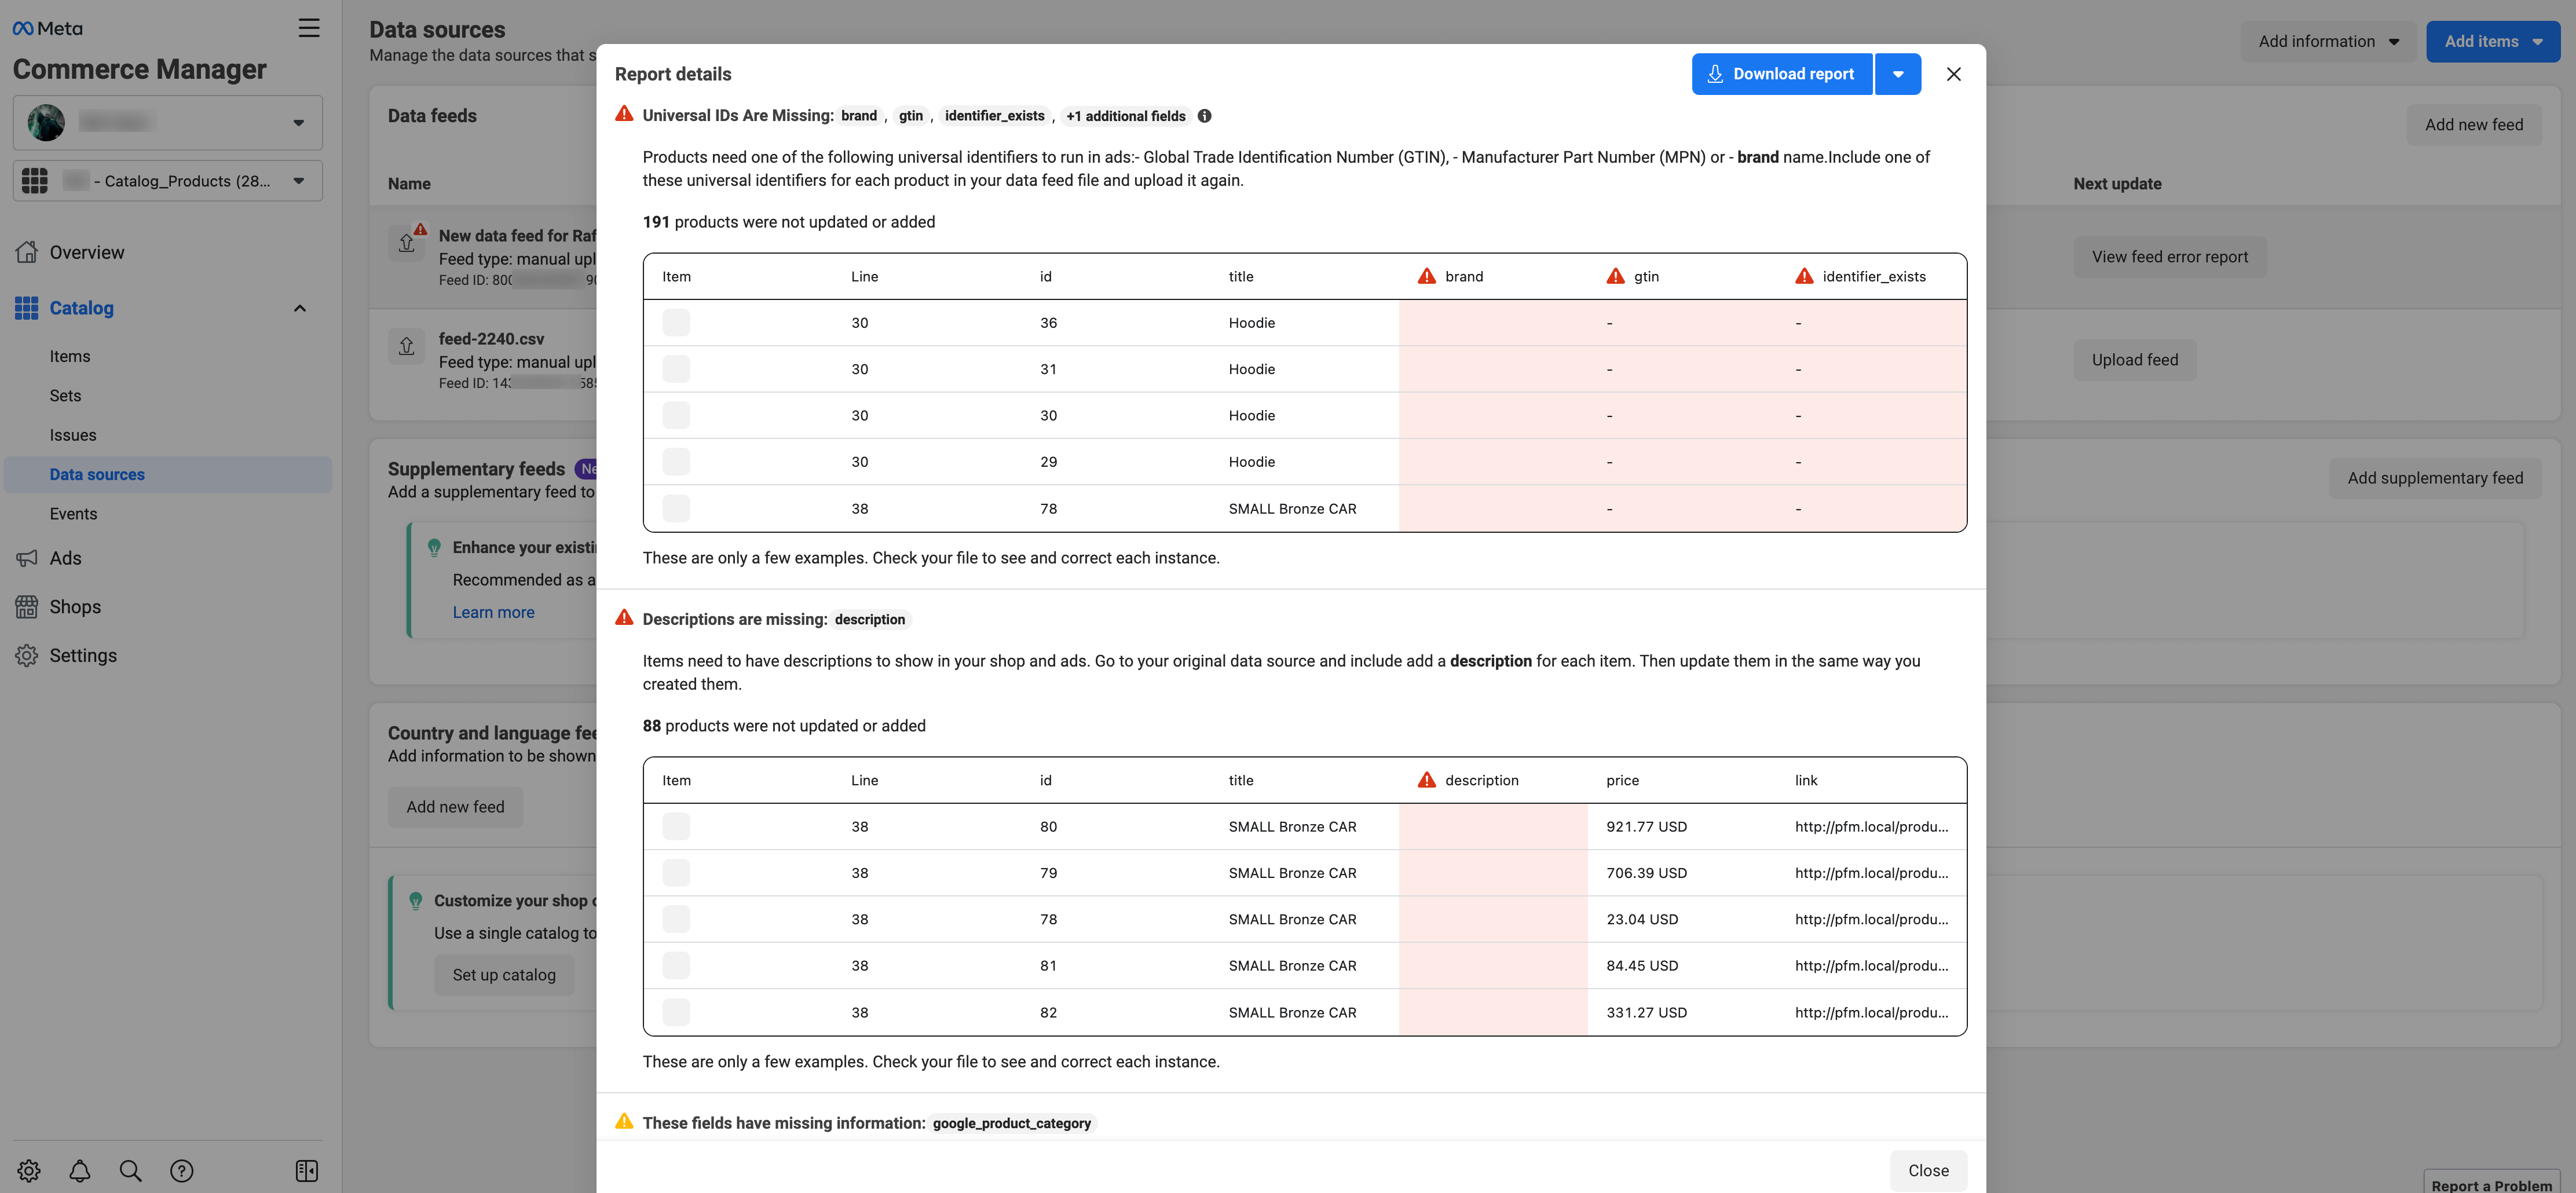
Task: Click the Close button at dialog bottom
Action: [1928, 1170]
